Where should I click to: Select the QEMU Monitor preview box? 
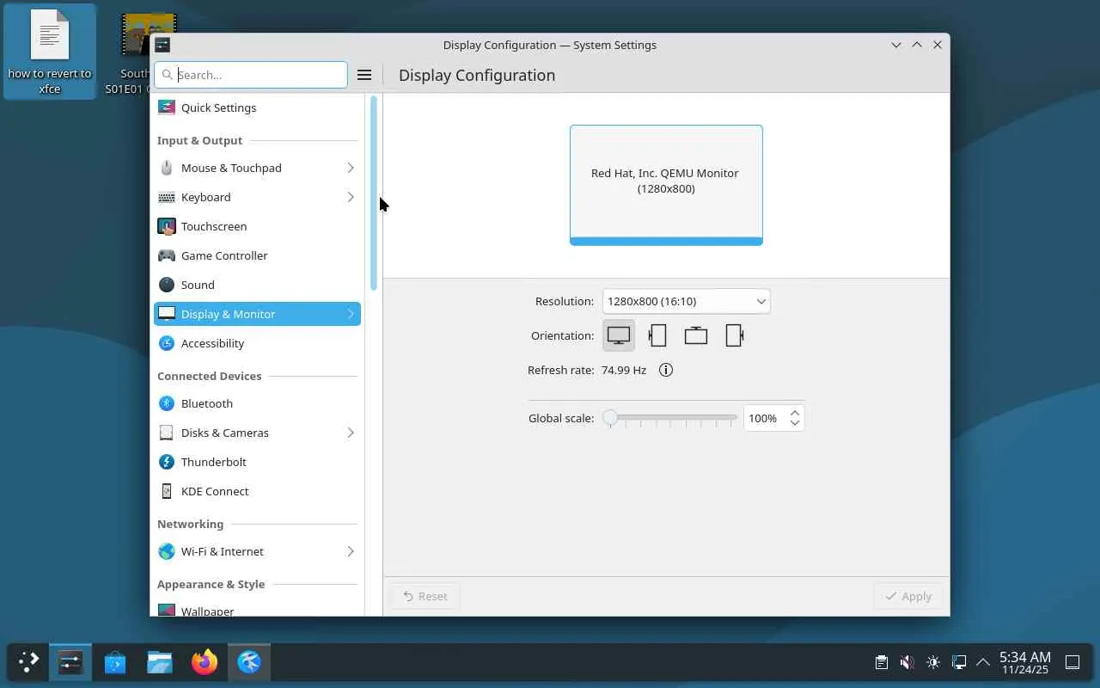click(x=666, y=185)
